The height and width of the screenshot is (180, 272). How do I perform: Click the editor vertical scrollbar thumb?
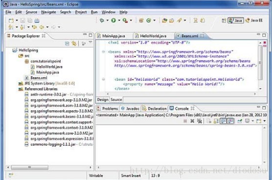[x=260, y=62]
